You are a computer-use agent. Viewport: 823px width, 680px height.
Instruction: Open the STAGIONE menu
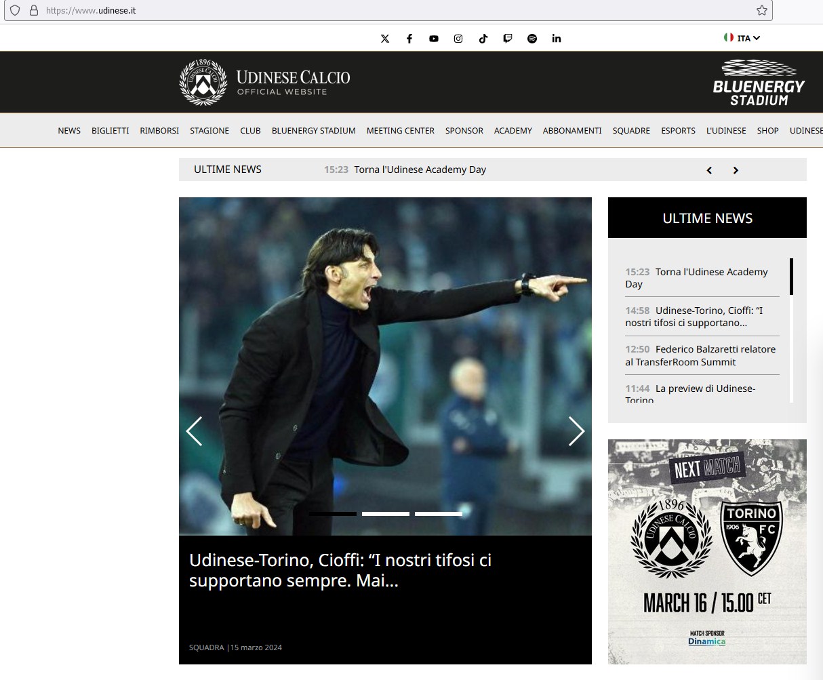point(209,131)
